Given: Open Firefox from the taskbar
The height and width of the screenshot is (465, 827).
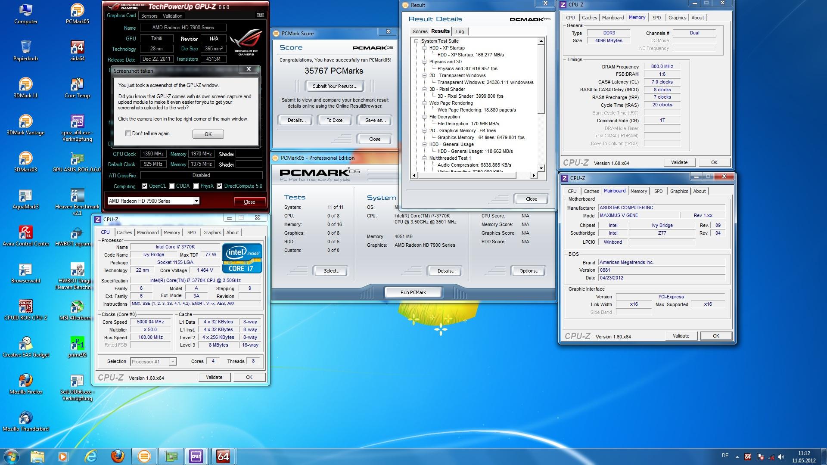Looking at the screenshot, I should click(x=117, y=456).
